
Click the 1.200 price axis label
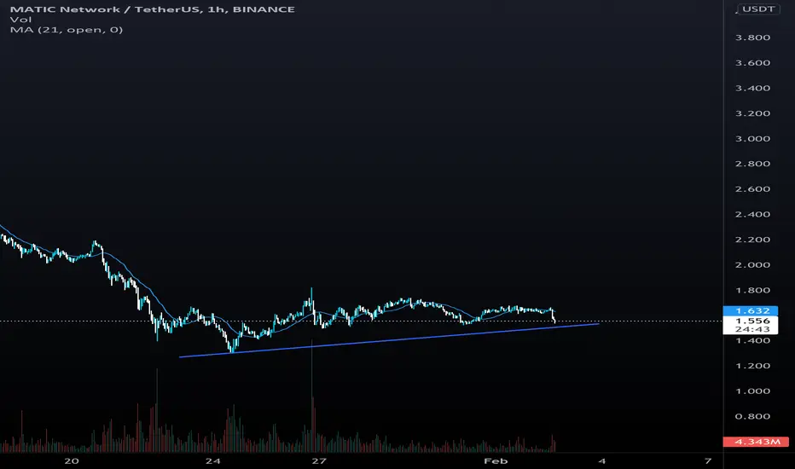[752, 366]
